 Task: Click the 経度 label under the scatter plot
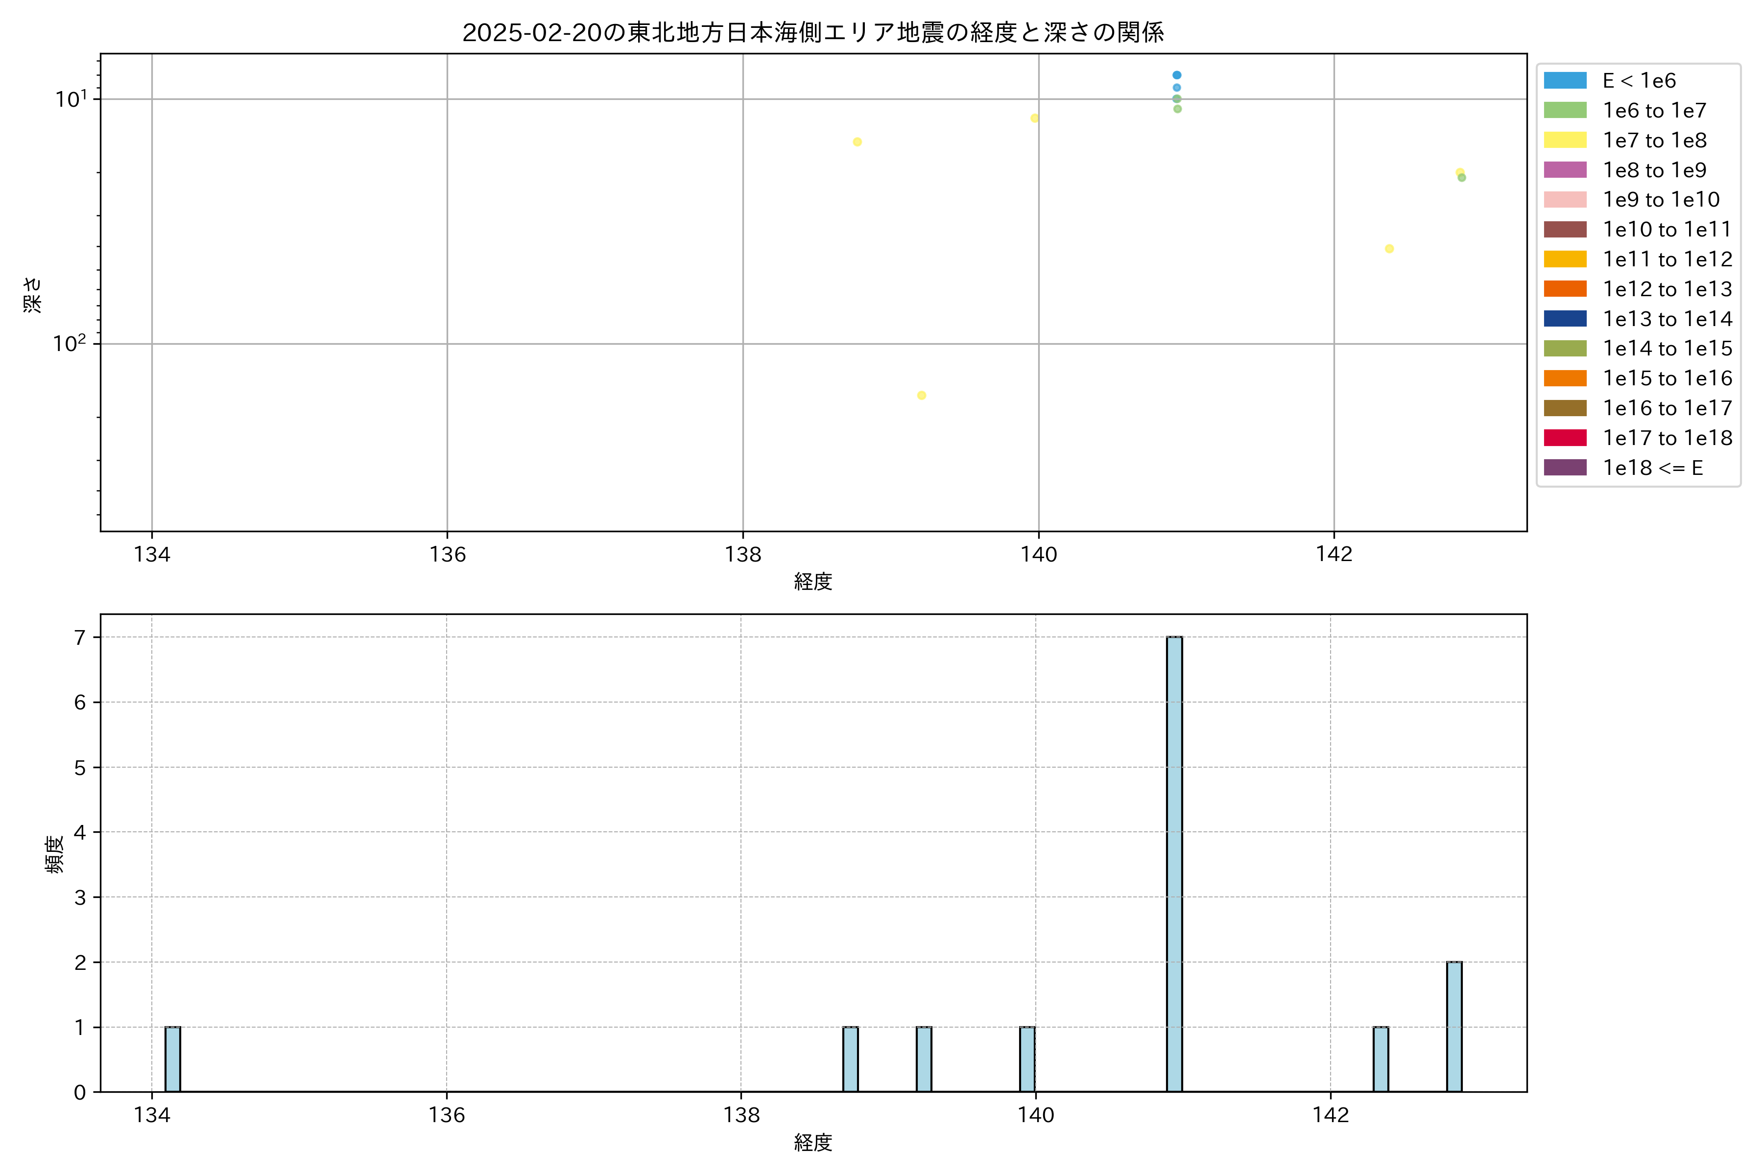pos(812,582)
